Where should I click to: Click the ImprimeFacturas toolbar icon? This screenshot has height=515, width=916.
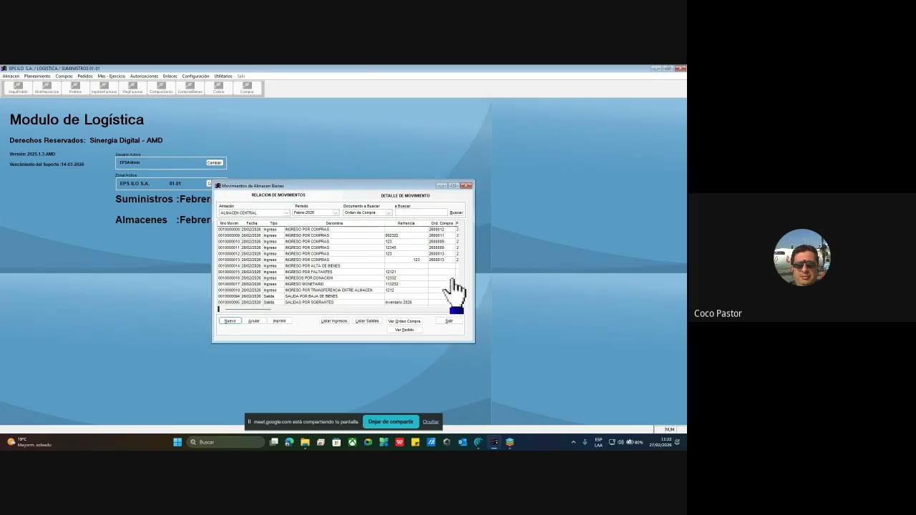pyautogui.click(x=104, y=88)
